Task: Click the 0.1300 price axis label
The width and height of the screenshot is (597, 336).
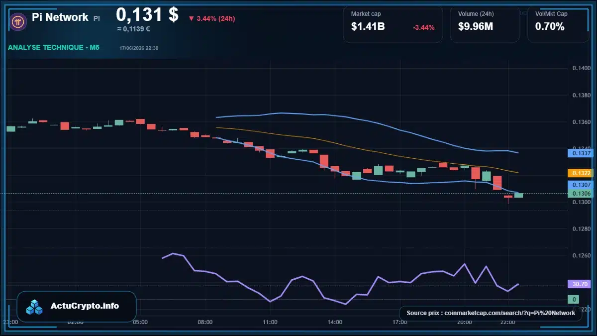Action: tap(581, 202)
